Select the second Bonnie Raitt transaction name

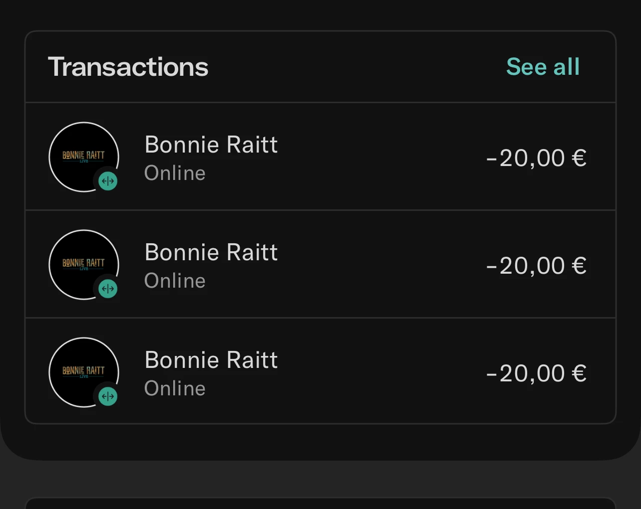(x=211, y=252)
